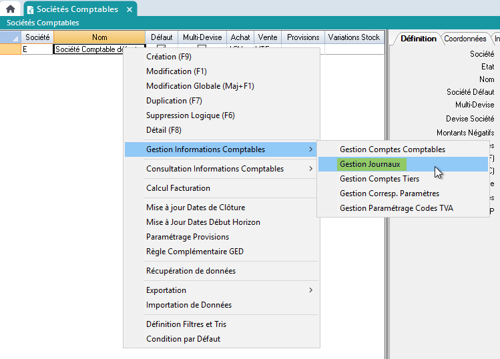The width and height of the screenshot is (500, 359).
Task: Select Gestion Journaux from the submenu
Action: [370, 164]
